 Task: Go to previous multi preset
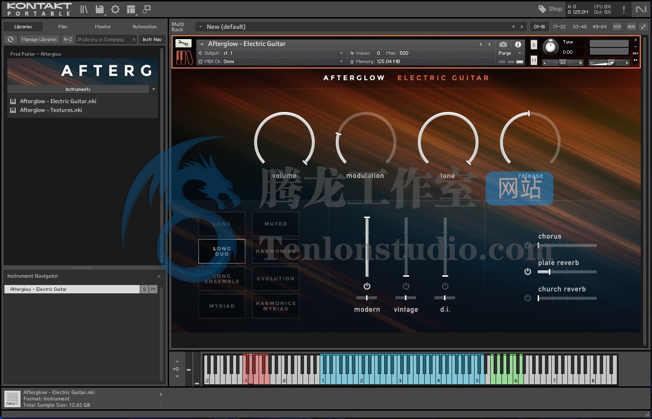(x=513, y=27)
